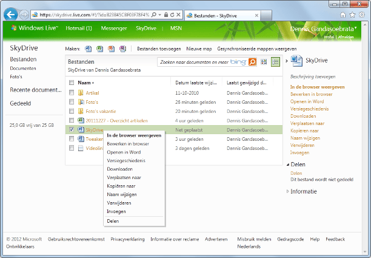Click Excel icon of Overzicht artikelen
Screen dimensions: 371x258
81,120
